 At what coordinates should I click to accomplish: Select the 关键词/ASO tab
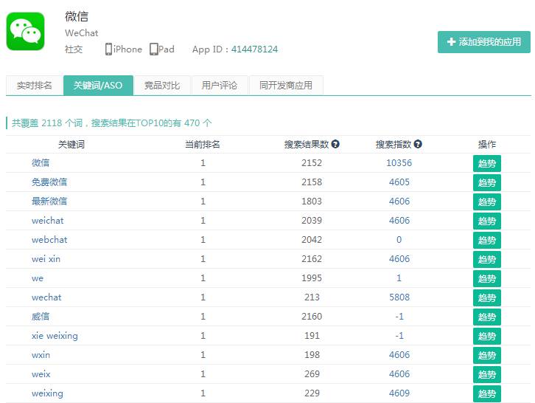(98, 85)
